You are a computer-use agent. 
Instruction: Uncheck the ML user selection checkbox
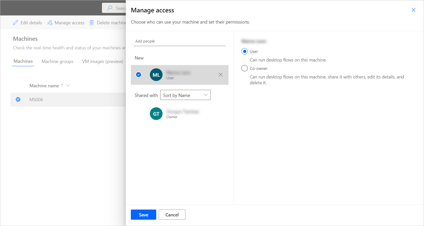tap(138, 75)
